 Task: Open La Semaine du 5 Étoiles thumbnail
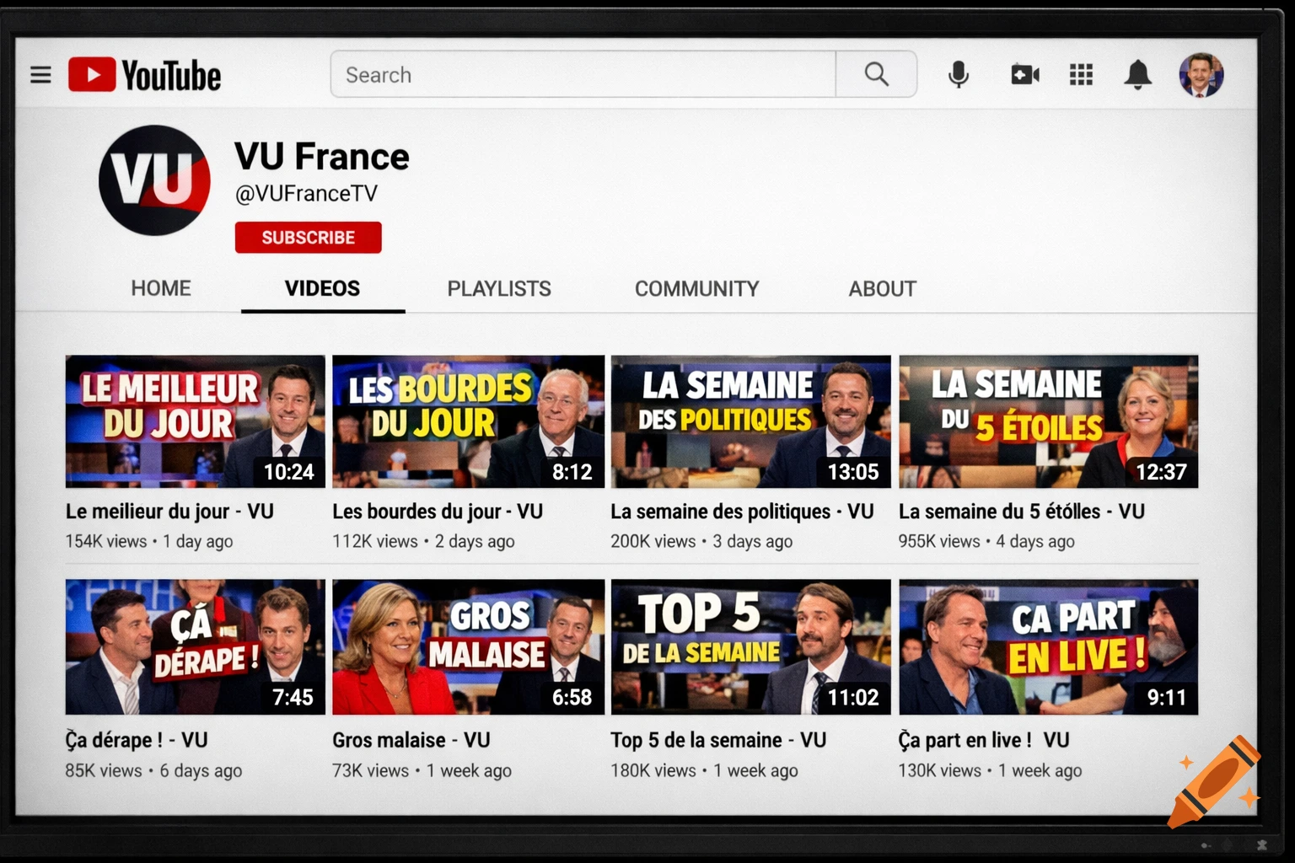(x=1048, y=421)
